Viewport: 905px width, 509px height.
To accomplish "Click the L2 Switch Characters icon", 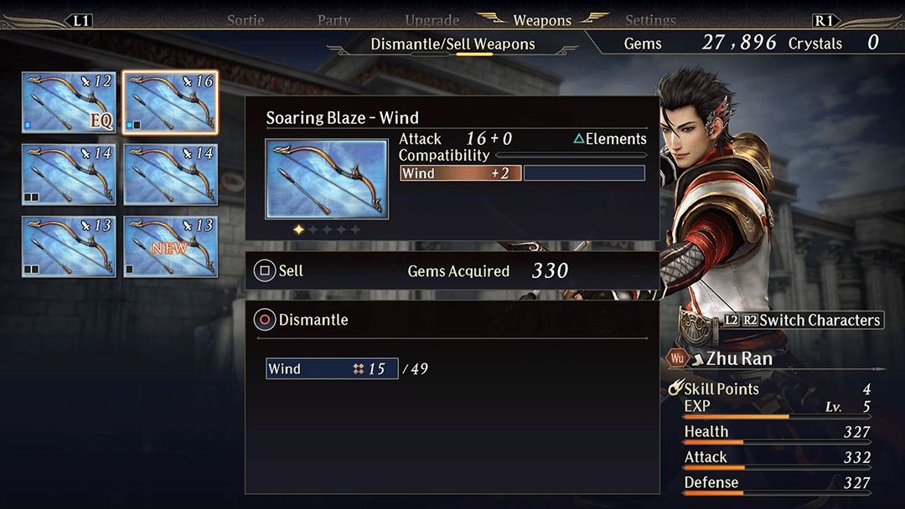I will 732,320.
